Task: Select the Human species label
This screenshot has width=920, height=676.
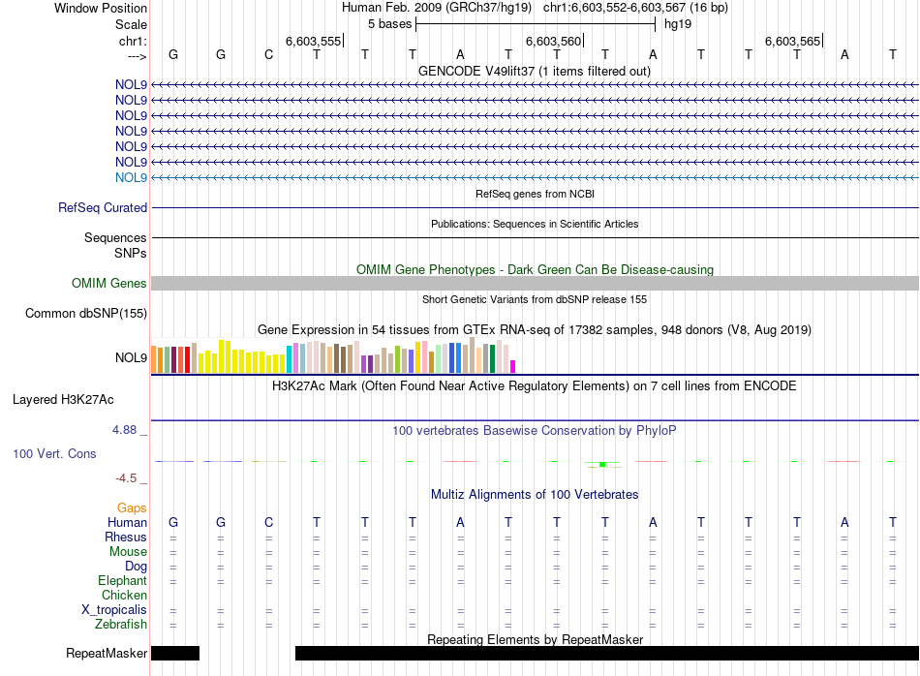Action: (x=127, y=522)
